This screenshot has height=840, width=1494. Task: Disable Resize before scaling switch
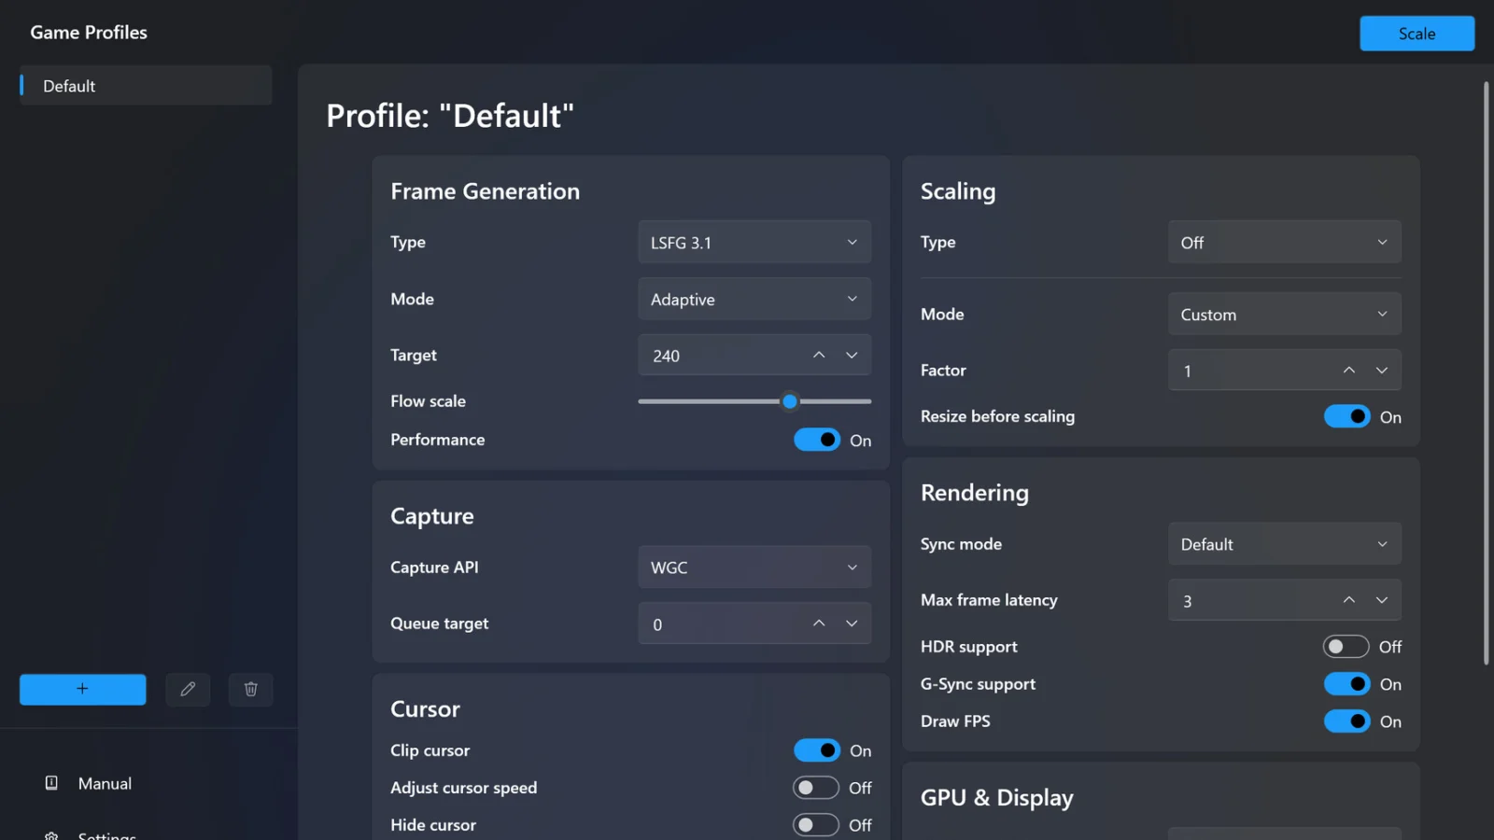[x=1347, y=416]
